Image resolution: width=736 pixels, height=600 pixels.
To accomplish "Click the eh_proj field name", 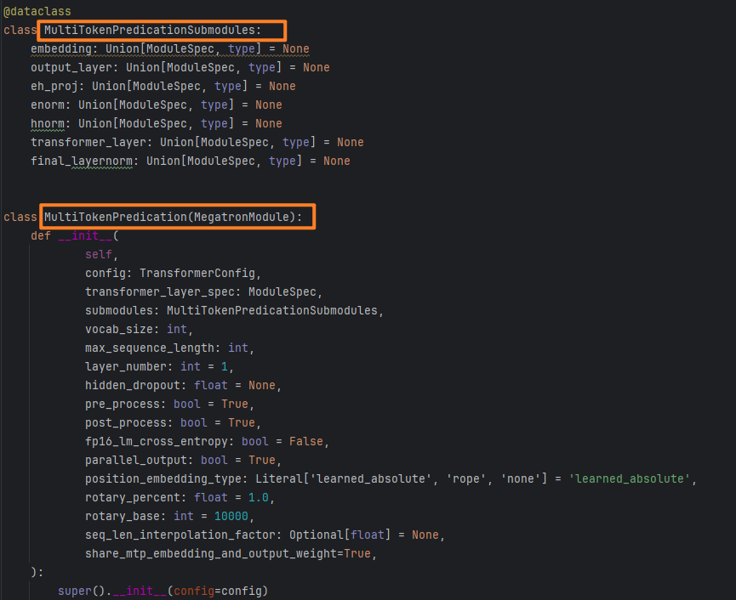I will point(54,86).
